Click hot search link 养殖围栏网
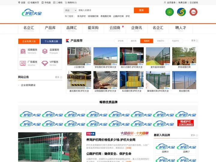The image size is (216, 162). tap(106, 16)
